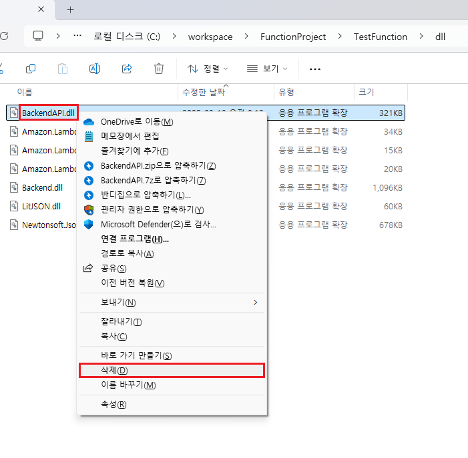The image size is (468, 458).
Task: Choose 이름 바꾸기 from context menu
Action: (172, 385)
